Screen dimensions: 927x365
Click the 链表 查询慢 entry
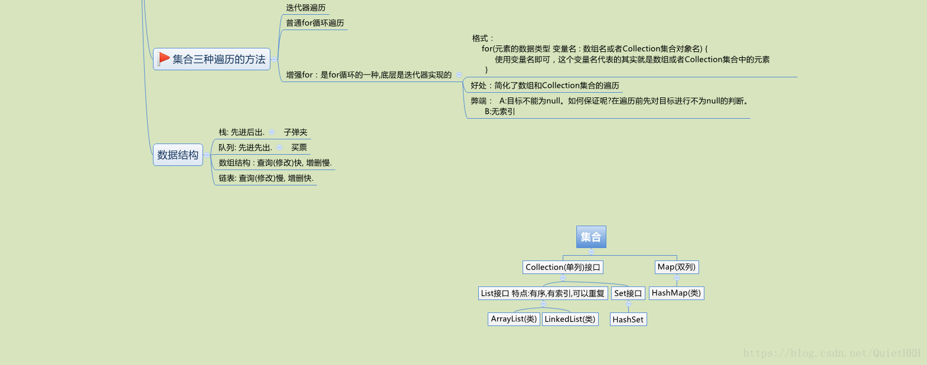(x=266, y=178)
